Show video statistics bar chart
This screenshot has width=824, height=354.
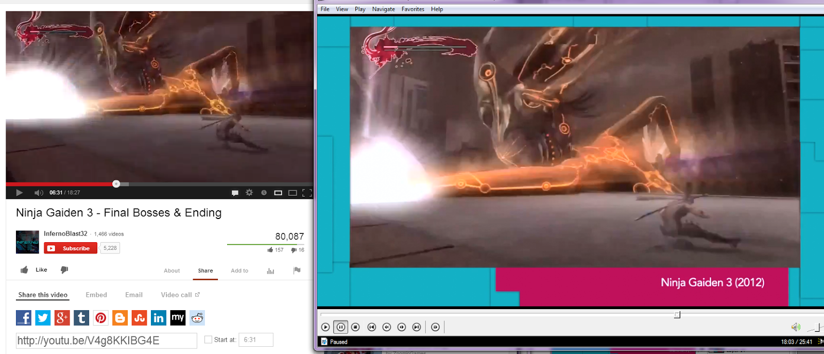point(270,271)
